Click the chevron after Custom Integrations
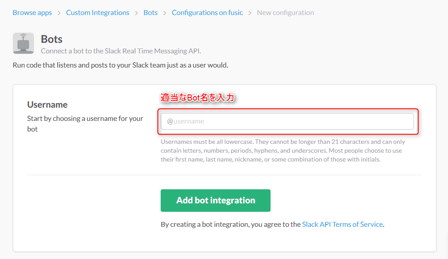 click(135, 12)
